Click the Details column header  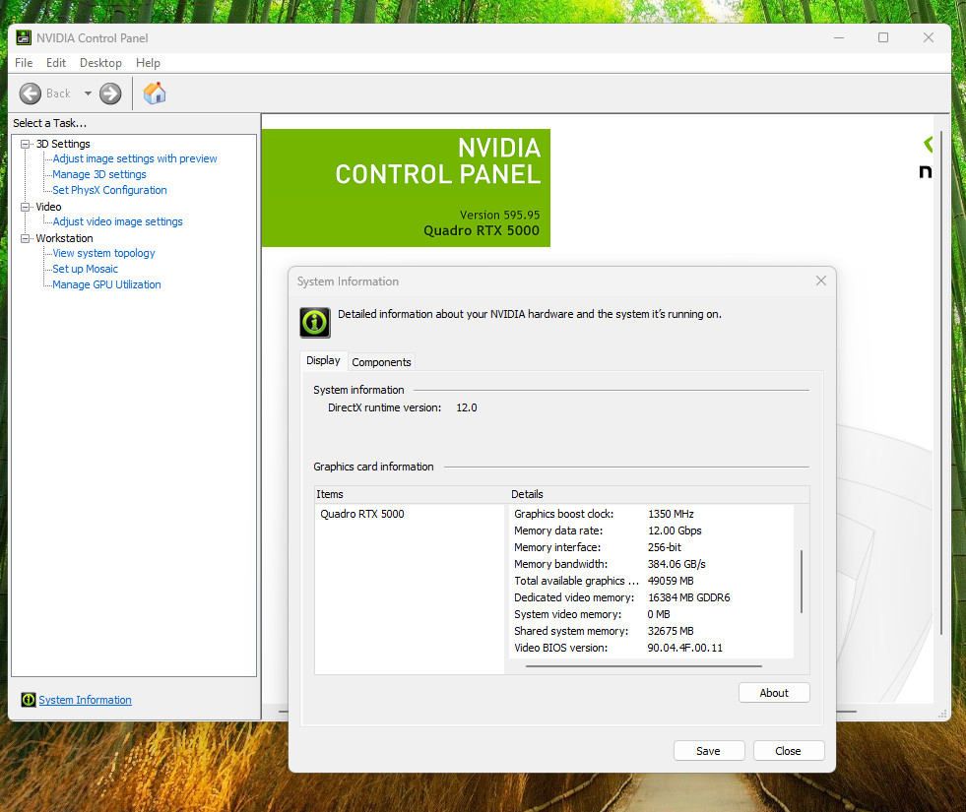click(659, 494)
